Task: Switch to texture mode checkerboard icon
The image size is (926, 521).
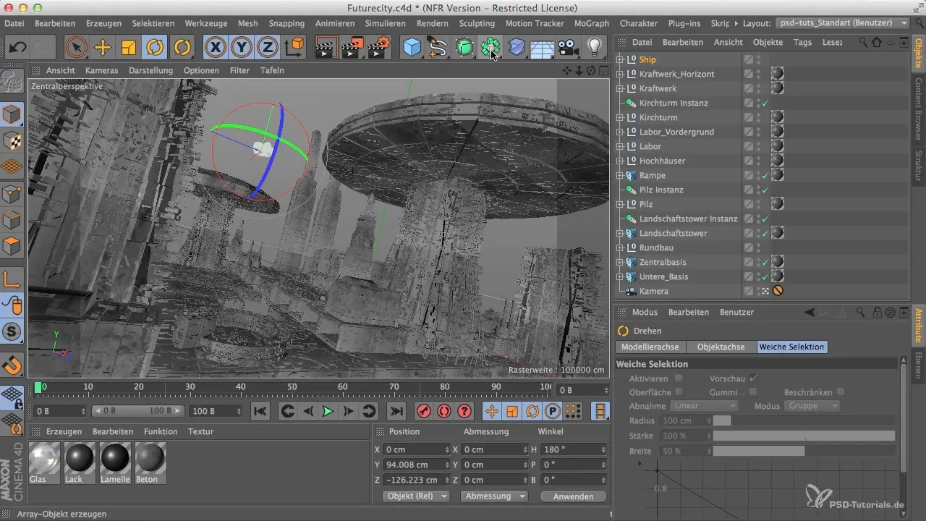Action: tap(12, 140)
